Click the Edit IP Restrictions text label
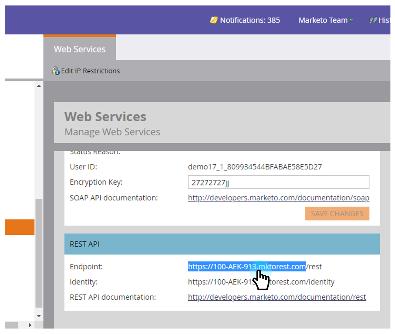This screenshot has width=395, height=334. [x=90, y=71]
